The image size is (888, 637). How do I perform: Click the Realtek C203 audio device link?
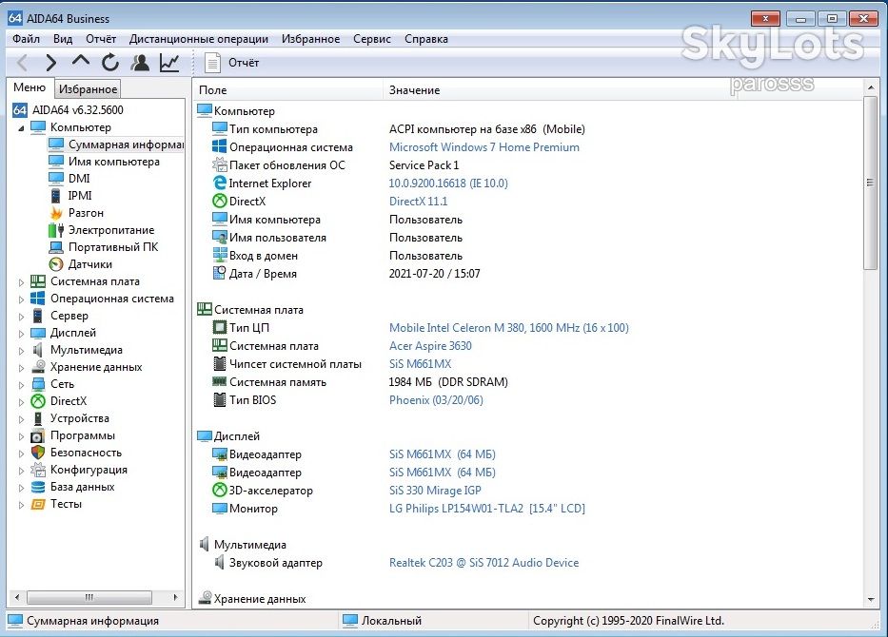click(x=484, y=563)
